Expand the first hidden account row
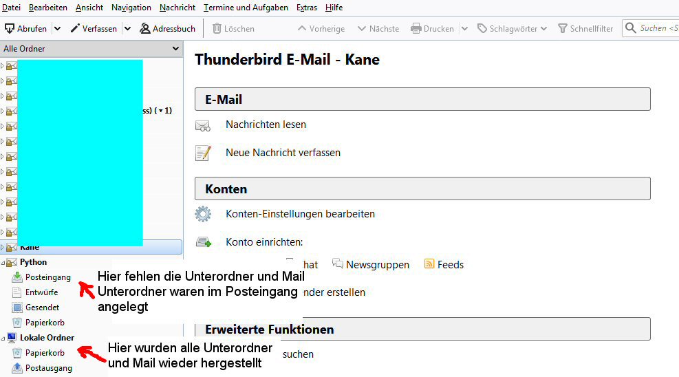 pos(2,66)
